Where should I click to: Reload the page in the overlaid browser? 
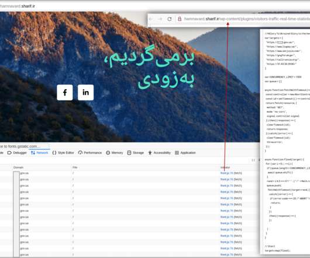(170, 19)
